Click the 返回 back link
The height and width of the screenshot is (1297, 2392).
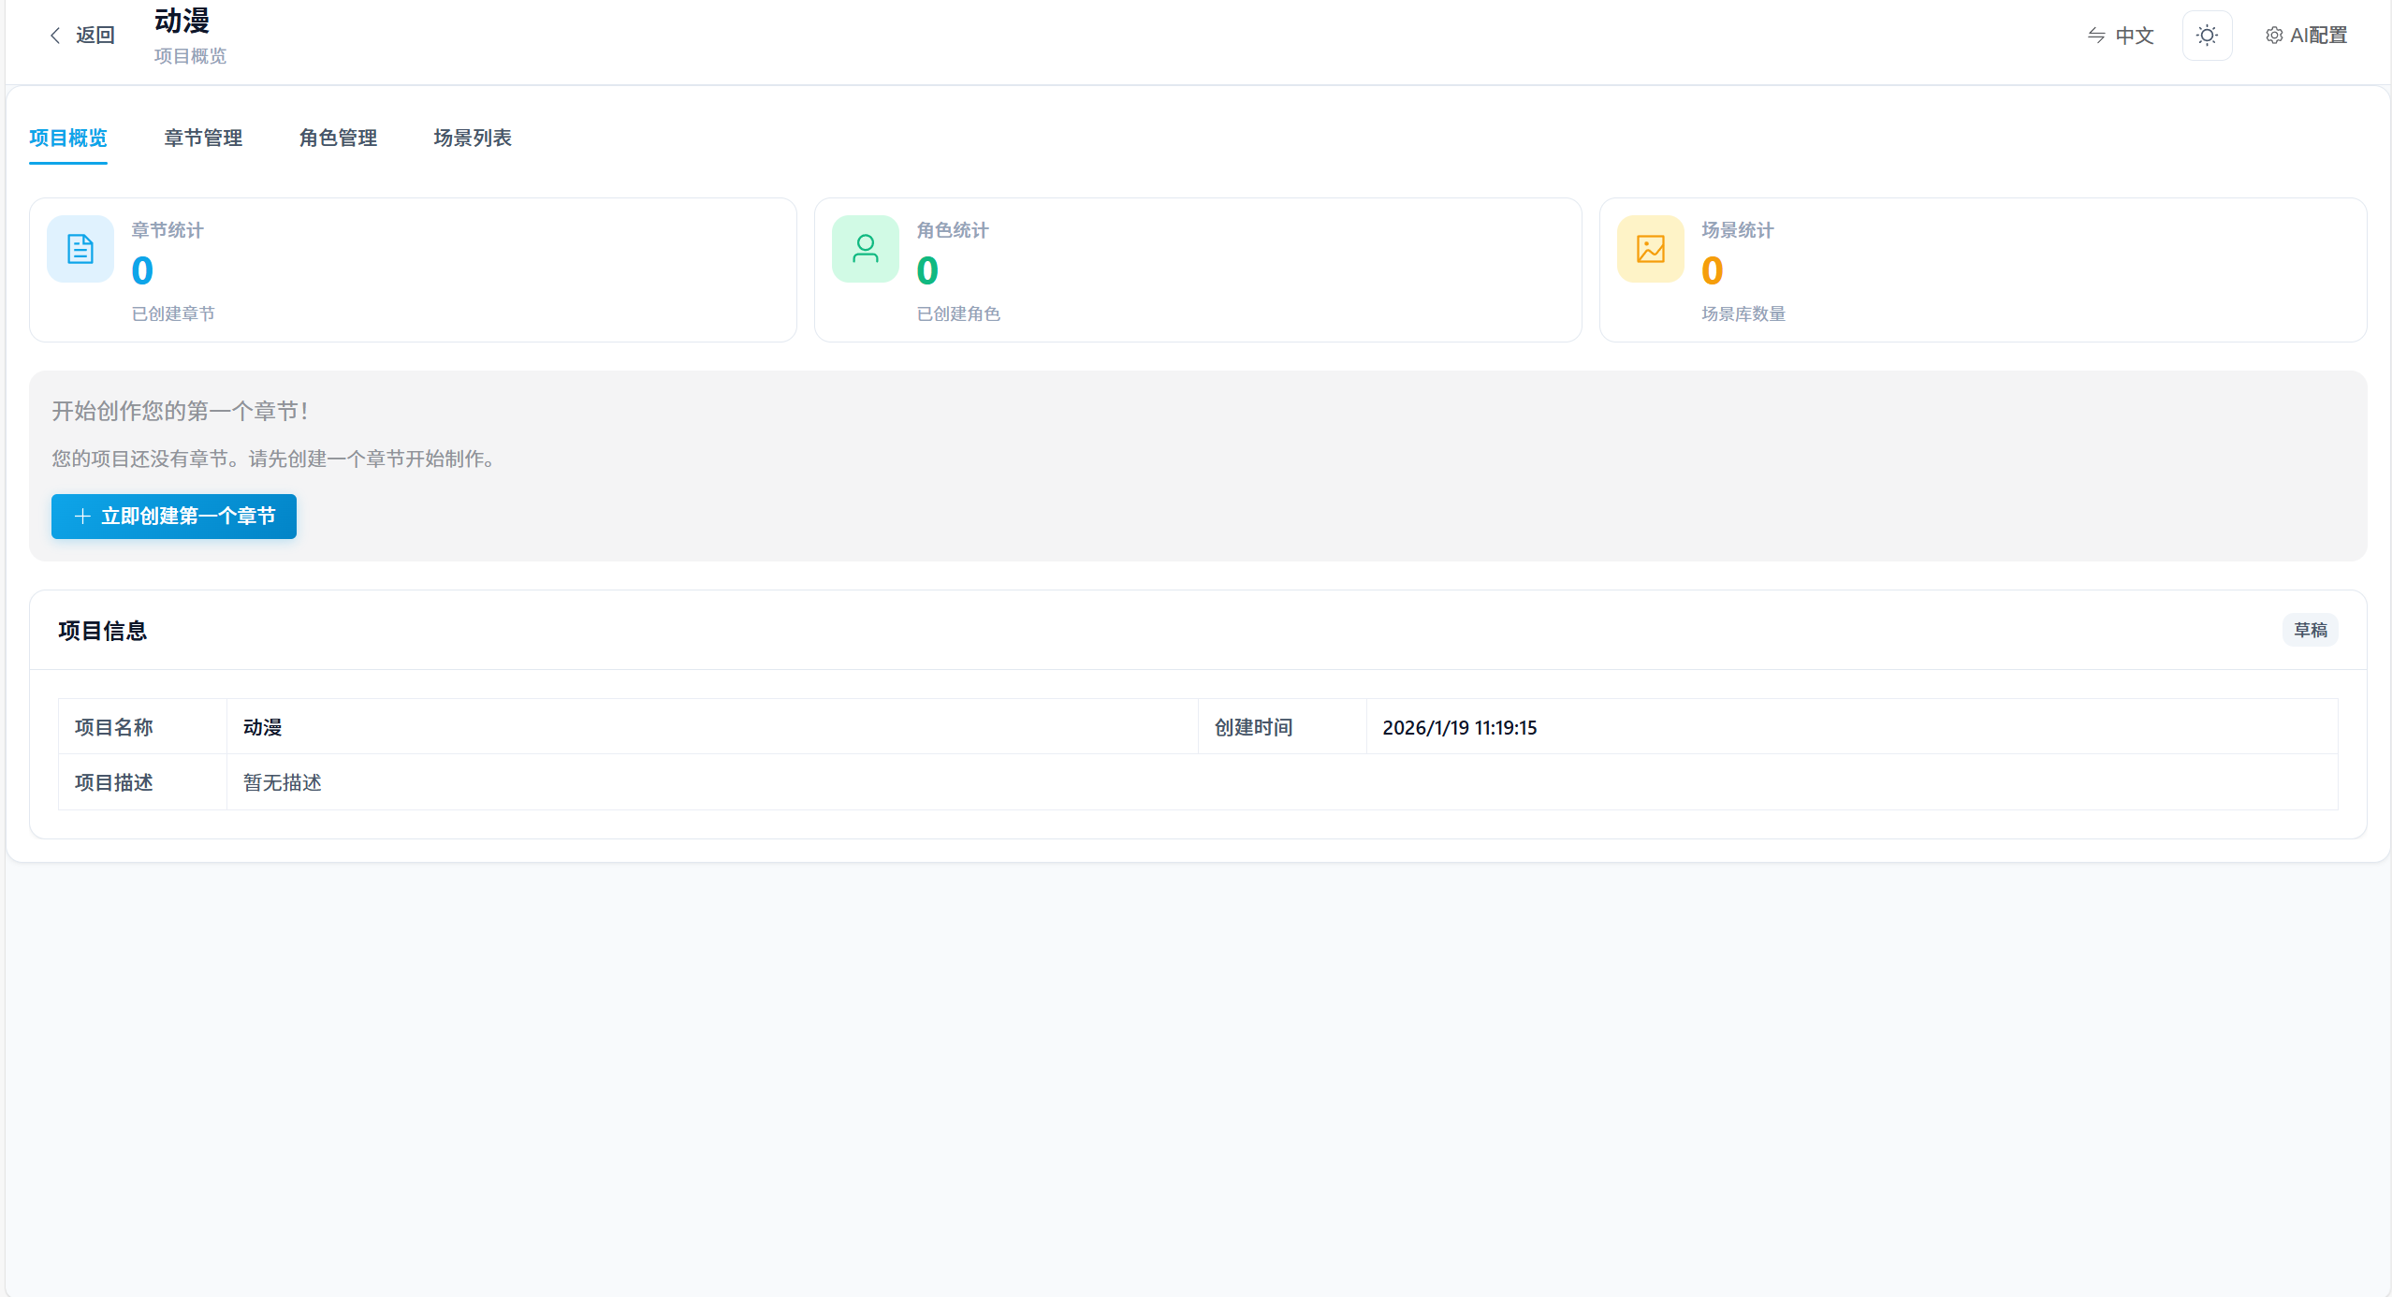pos(95,36)
